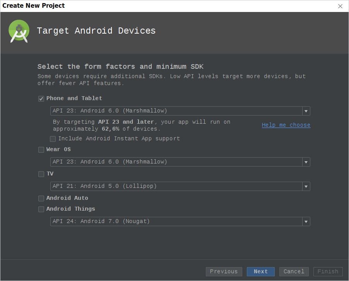
Task: Check the Wear OS form factor
Action: pyautogui.click(x=41, y=150)
